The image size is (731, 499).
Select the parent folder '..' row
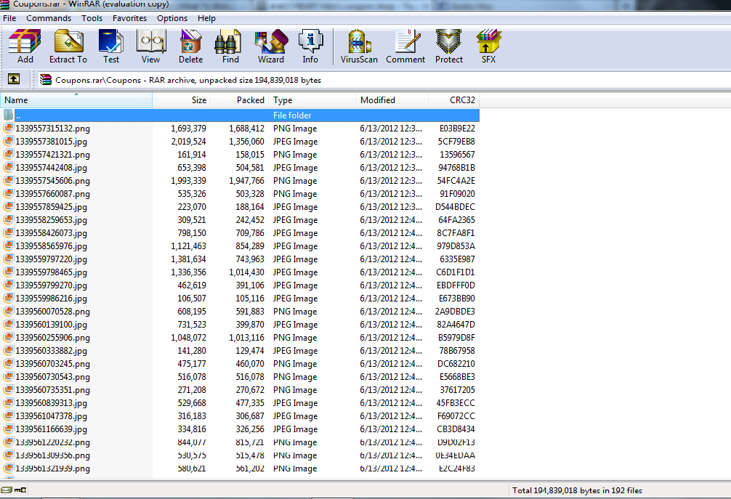click(240, 115)
